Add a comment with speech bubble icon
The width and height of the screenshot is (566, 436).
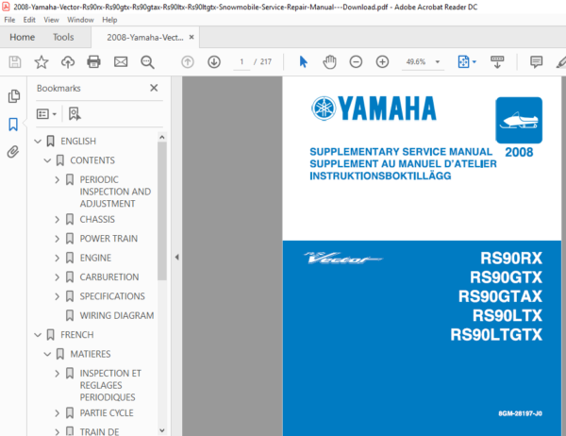coord(536,61)
